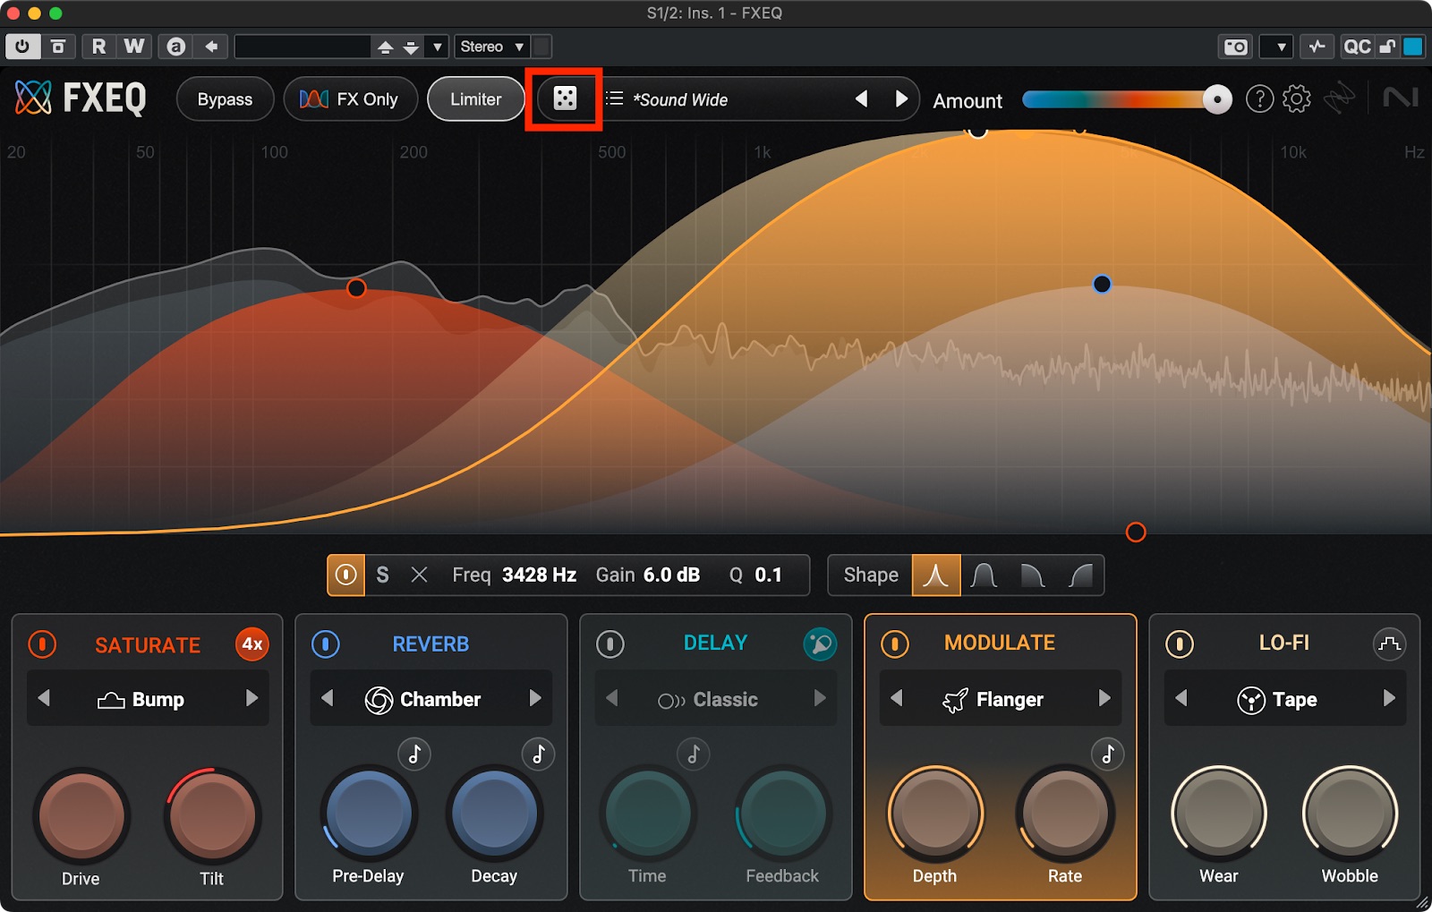The width and height of the screenshot is (1432, 912).
Task: Select the red-orange low EQ band node
Action: [356, 287]
